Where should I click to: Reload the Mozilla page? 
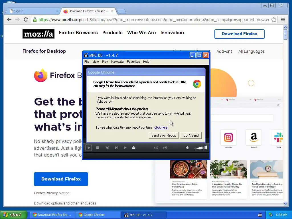pos(26,20)
